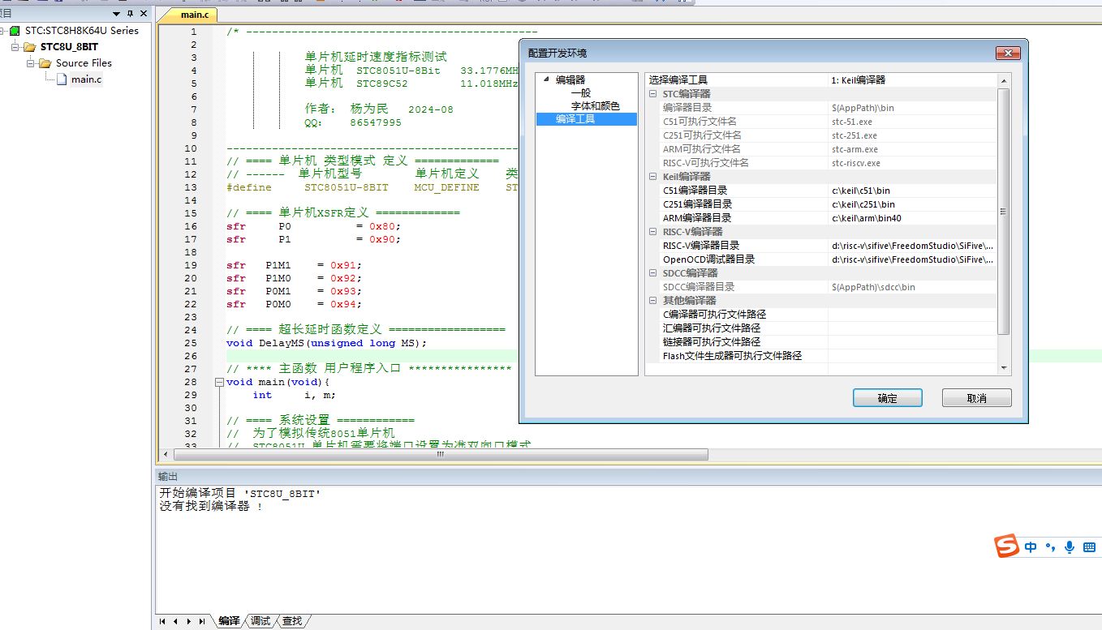Screen dimensions: 1102x630
Task: Collapse the main function fold marker
Action: click(x=219, y=382)
